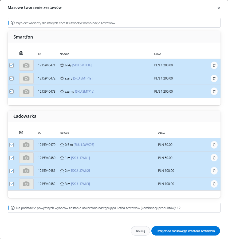Click the photo placeholder for biały
This screenshot has height=239, width=228.
(x=26, y=65)
